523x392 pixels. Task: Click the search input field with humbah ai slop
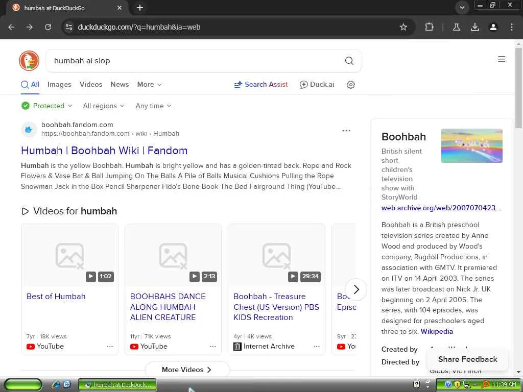[197, 61]
